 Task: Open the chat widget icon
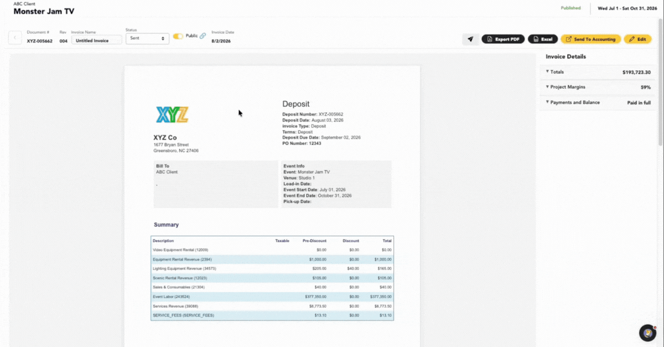(647, 333)
